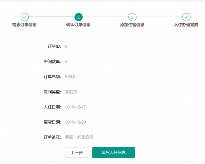
Task: Click the 房间类型 label
Action: pos(52,92)
